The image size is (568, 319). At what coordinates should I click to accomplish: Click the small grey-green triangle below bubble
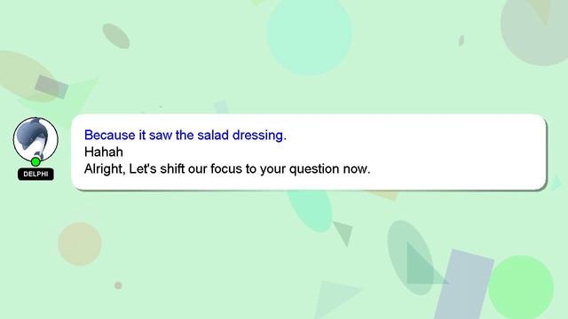(344, 233)
